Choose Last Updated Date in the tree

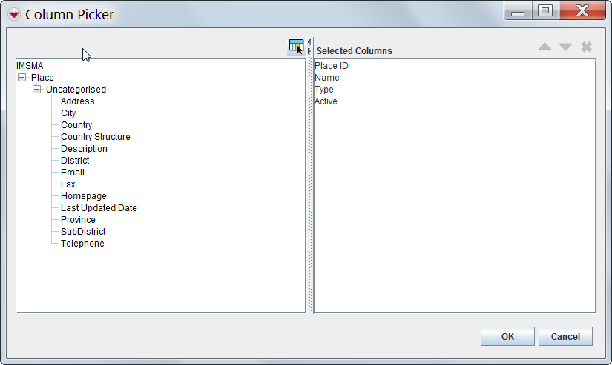pos(99,208)
